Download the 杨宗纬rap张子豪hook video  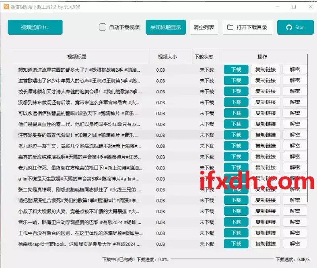(x=236, y=244)
